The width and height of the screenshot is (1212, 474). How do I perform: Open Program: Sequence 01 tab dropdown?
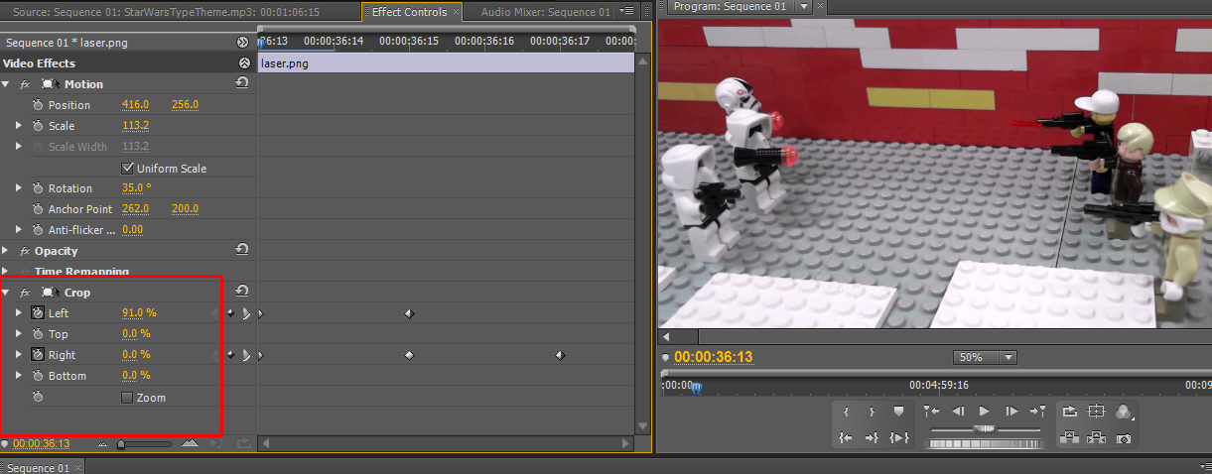pos(804,7)
